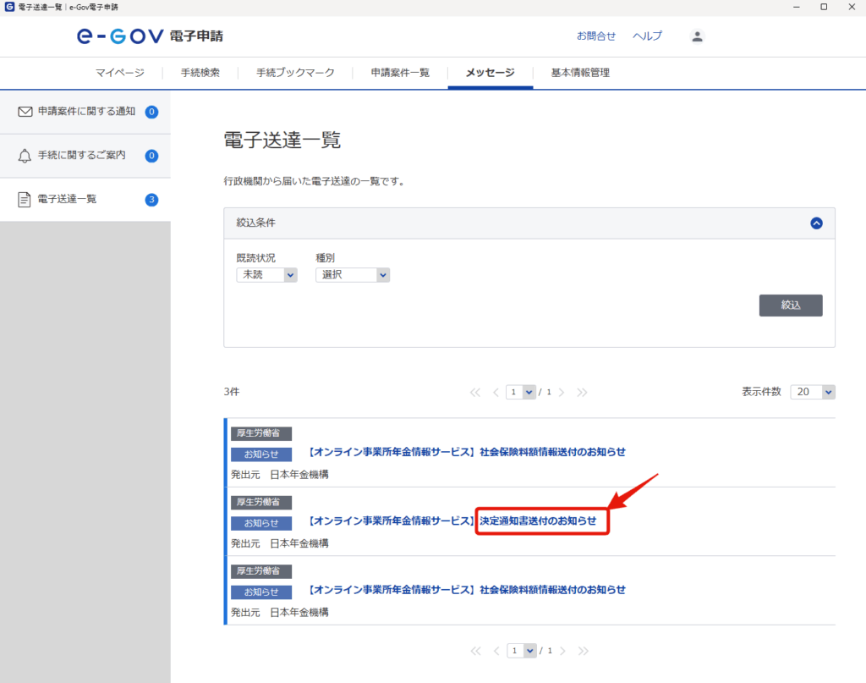This screenshot has width=866, height=683.
Task: Click the app icon in the title bar
Action: pos(9,7)
